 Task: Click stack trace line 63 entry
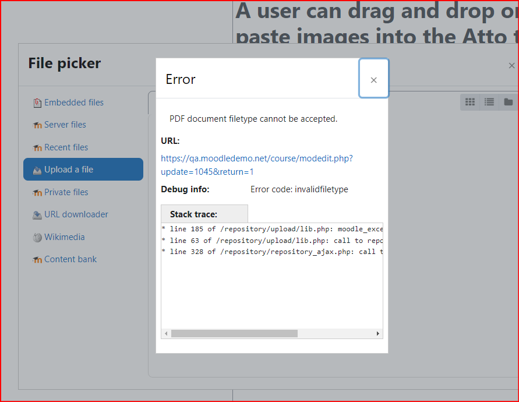(x=272, y=241)
